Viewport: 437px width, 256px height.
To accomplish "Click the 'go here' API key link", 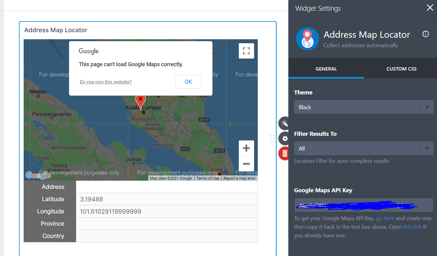I will click(385, 218).
